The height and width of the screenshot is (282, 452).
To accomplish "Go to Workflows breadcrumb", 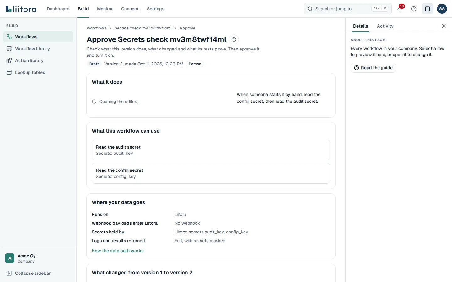I will click(96, 28).
